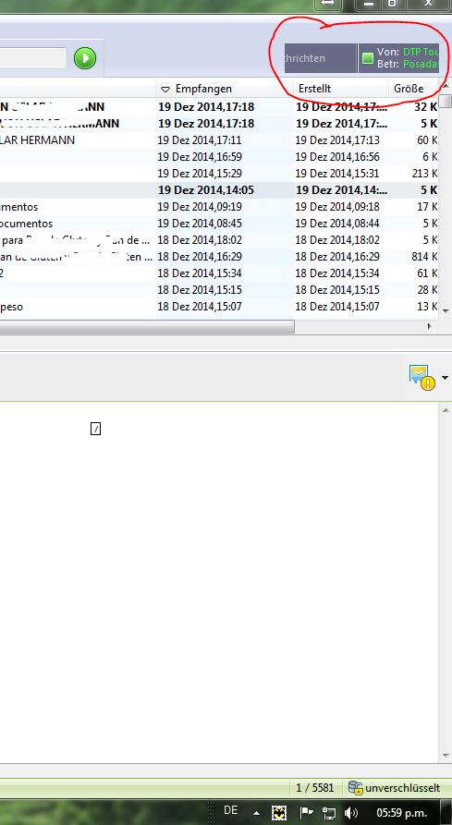Select the message received 18 Dez 2014,18:02

click(x=219, y=240)
